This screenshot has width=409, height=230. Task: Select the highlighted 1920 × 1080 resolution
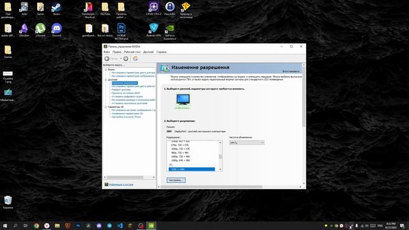point(192,169)
